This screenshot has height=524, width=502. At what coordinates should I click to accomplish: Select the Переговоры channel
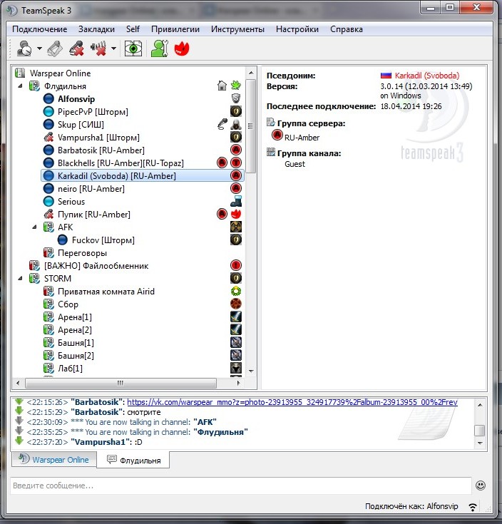82,253
